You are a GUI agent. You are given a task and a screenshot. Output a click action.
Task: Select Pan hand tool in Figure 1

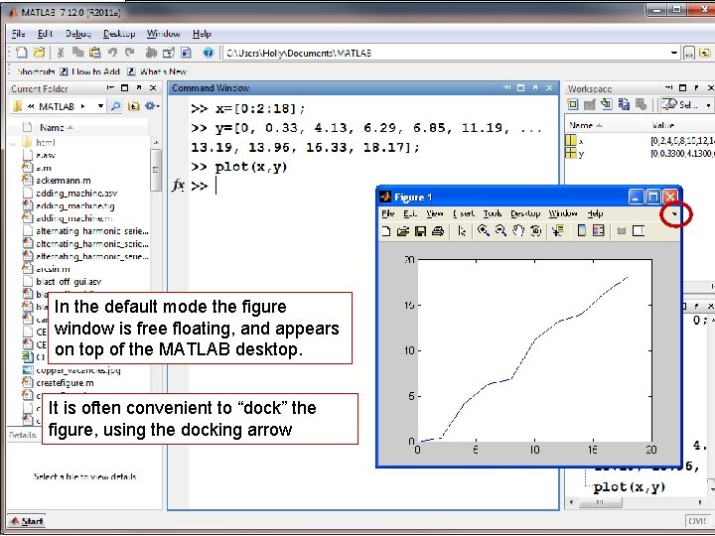pos(518,230)
